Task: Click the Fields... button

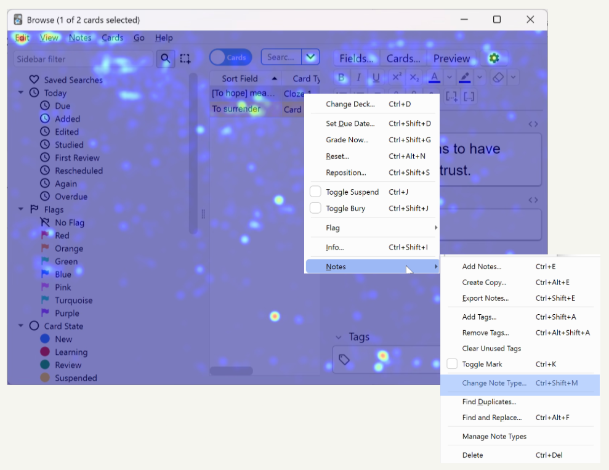Action: point(356,59)
